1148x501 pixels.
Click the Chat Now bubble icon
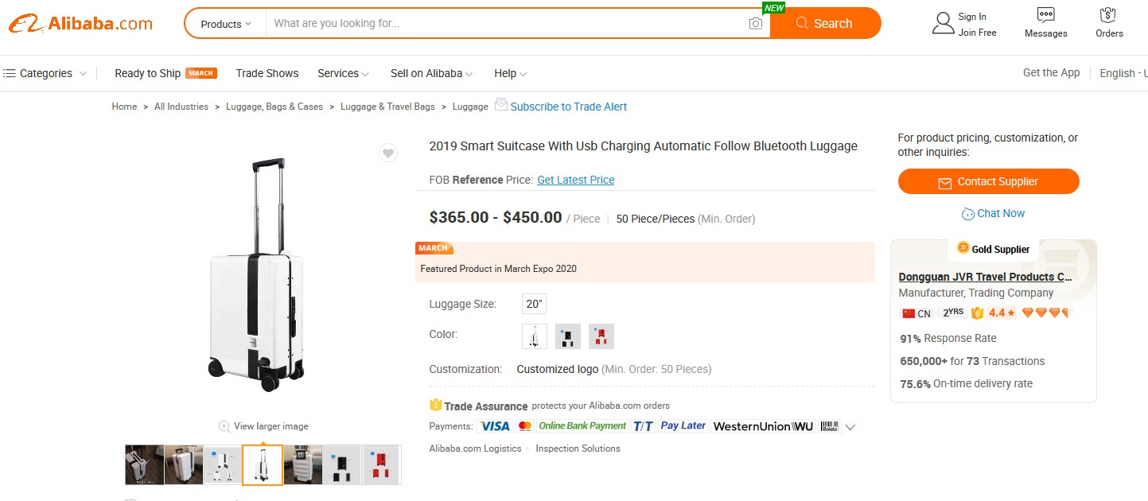968,213
